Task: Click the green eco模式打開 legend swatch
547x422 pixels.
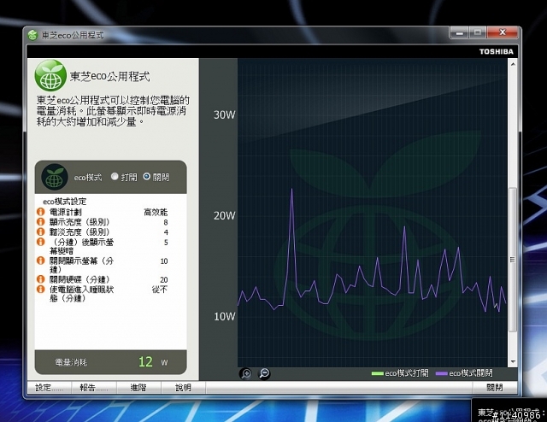Action: (378, 373)
